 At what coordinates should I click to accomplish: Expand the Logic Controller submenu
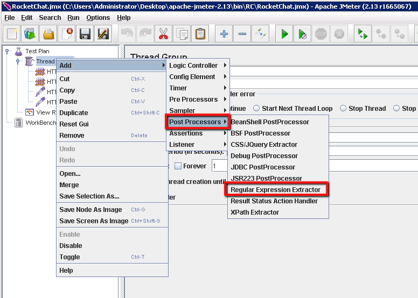pyautogui.click(x=198, y=66)
